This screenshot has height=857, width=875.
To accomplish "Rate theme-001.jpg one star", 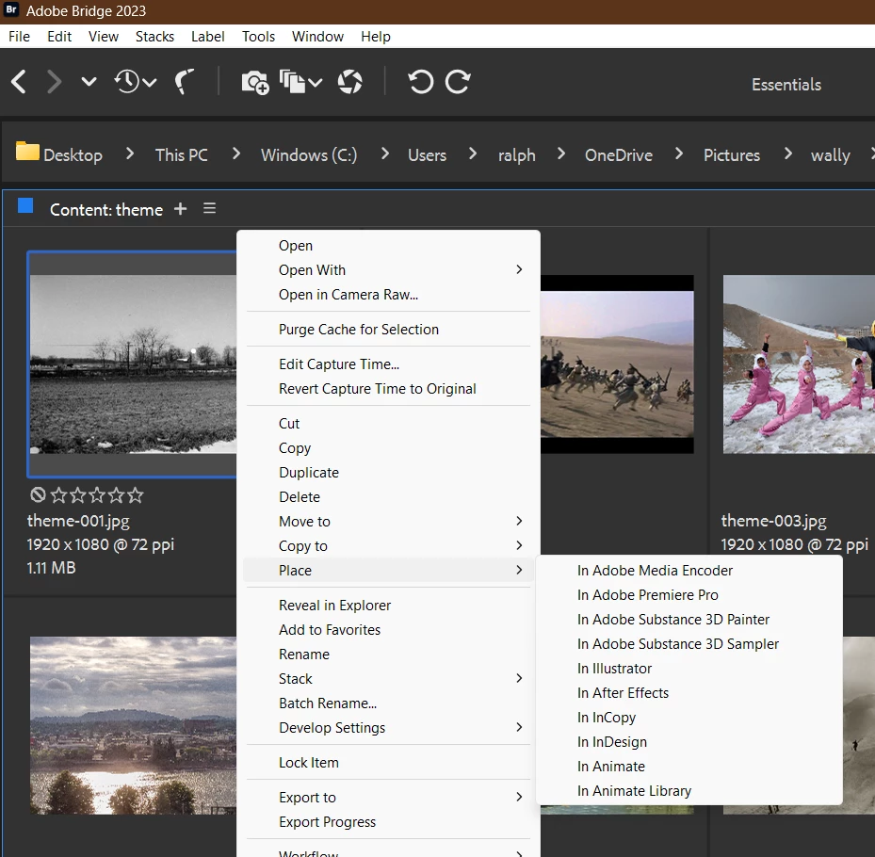I will [x=58, y=495].
